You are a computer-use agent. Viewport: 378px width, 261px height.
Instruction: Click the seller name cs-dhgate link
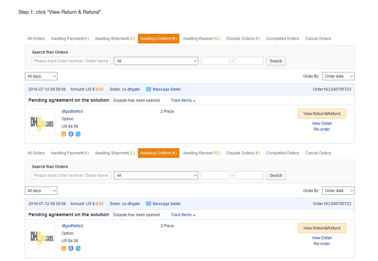[x=131, y=89]
